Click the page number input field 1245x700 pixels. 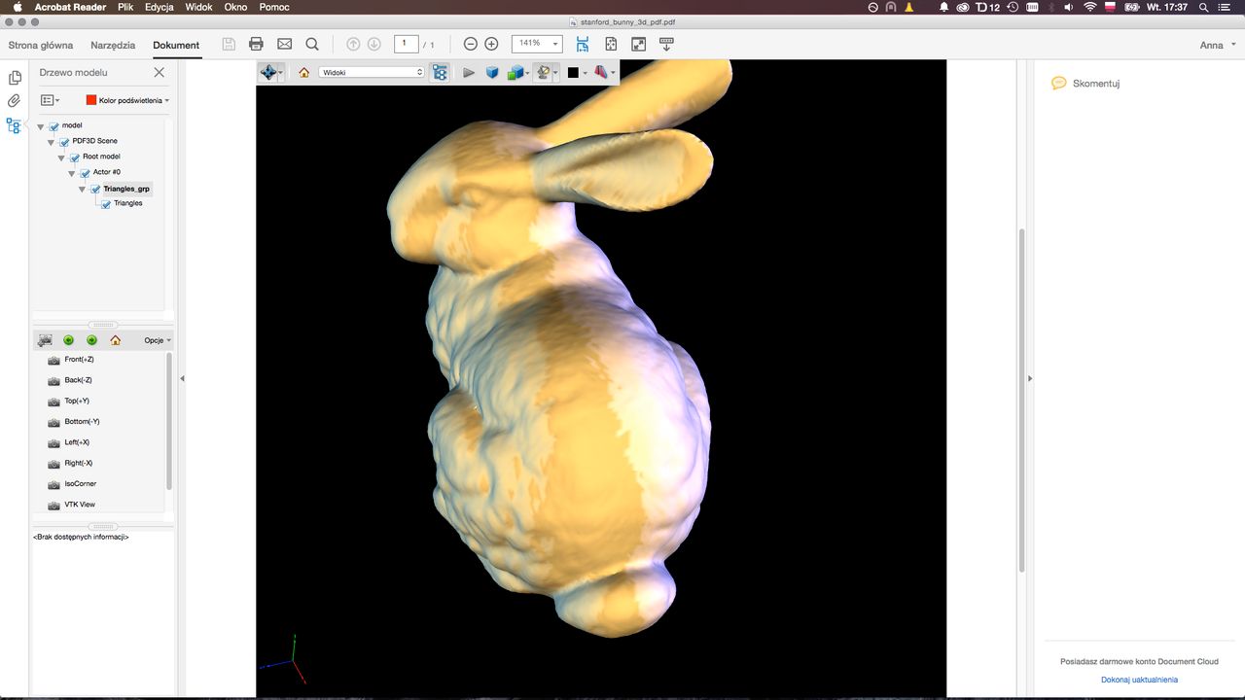click(x=407, y=44)
